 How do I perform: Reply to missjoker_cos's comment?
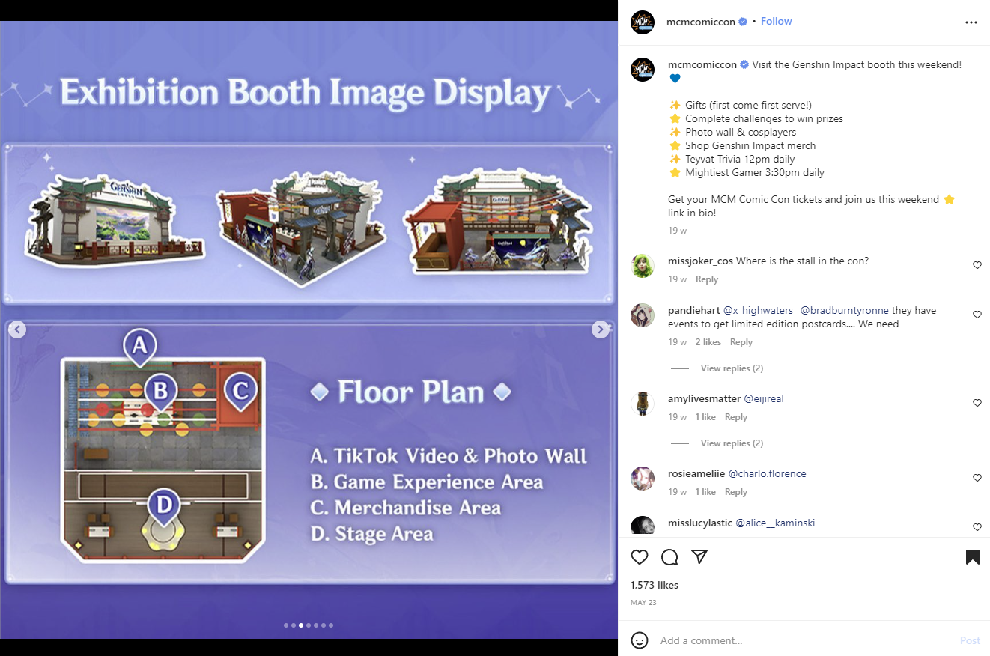pyautogui.click(x=707, y=279)
